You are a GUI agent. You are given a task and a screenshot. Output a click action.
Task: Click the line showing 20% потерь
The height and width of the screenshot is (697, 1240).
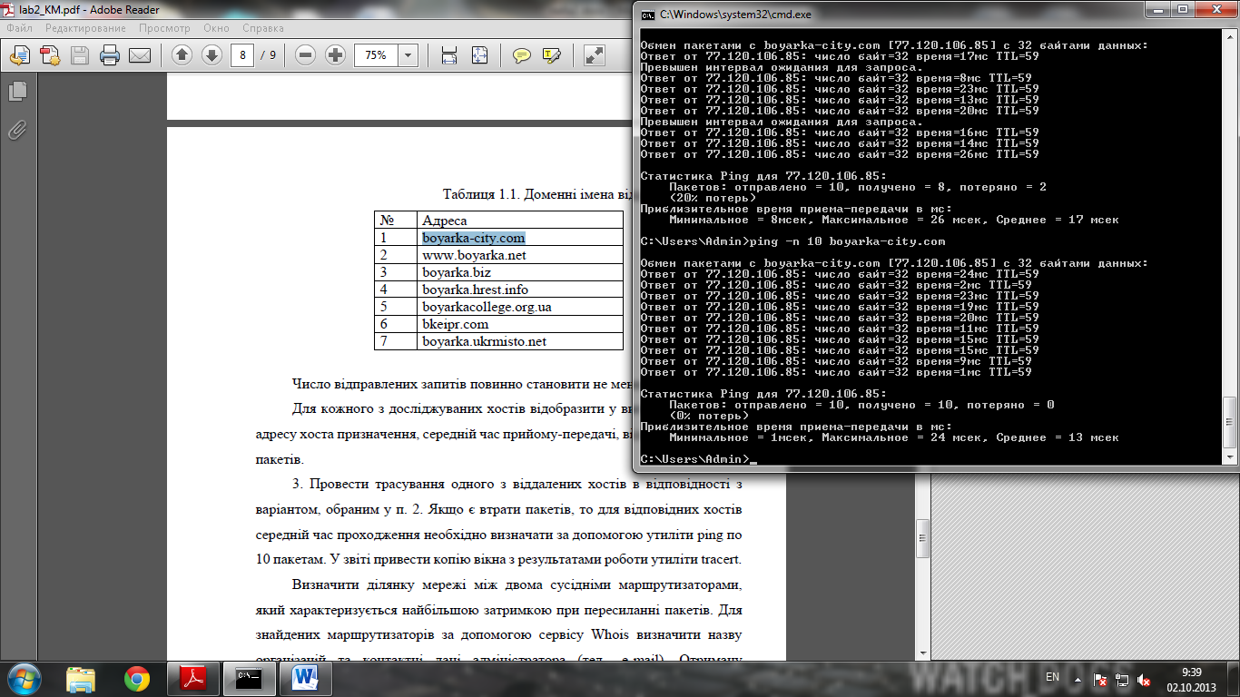[712, 198]
